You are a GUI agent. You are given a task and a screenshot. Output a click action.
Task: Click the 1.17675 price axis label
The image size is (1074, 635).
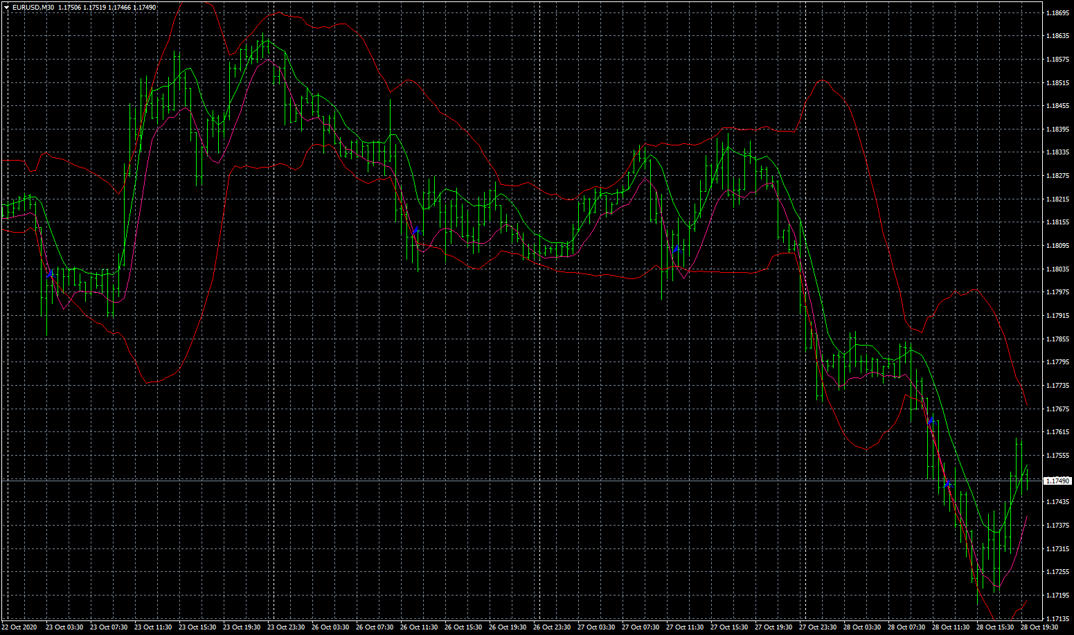point(1057,409)
